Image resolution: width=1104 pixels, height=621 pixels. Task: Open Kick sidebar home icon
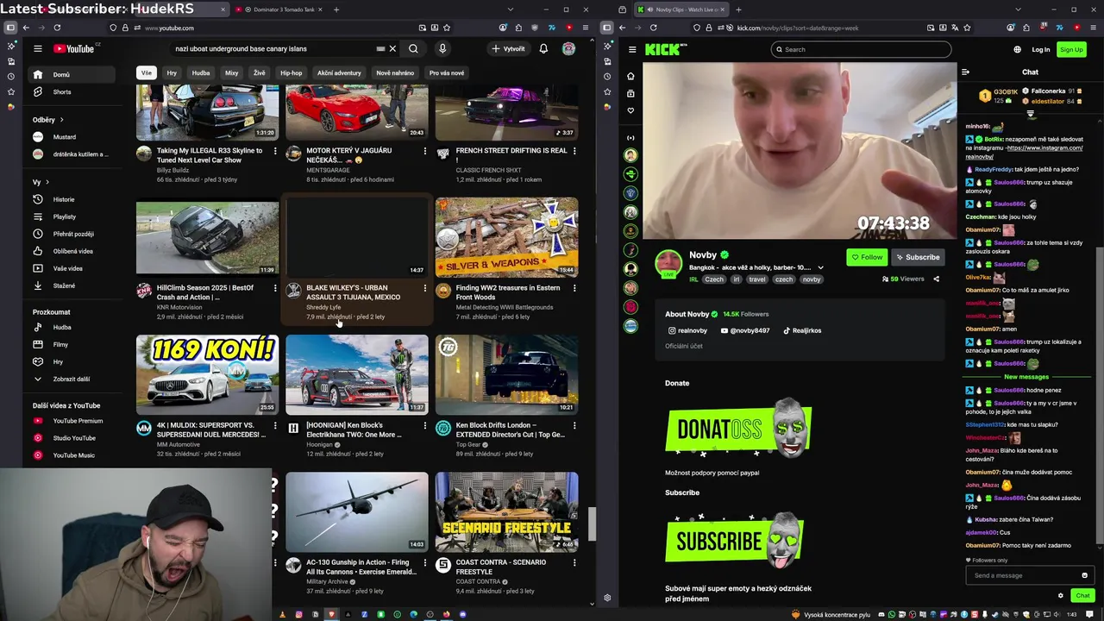click(x=630, y=76)
